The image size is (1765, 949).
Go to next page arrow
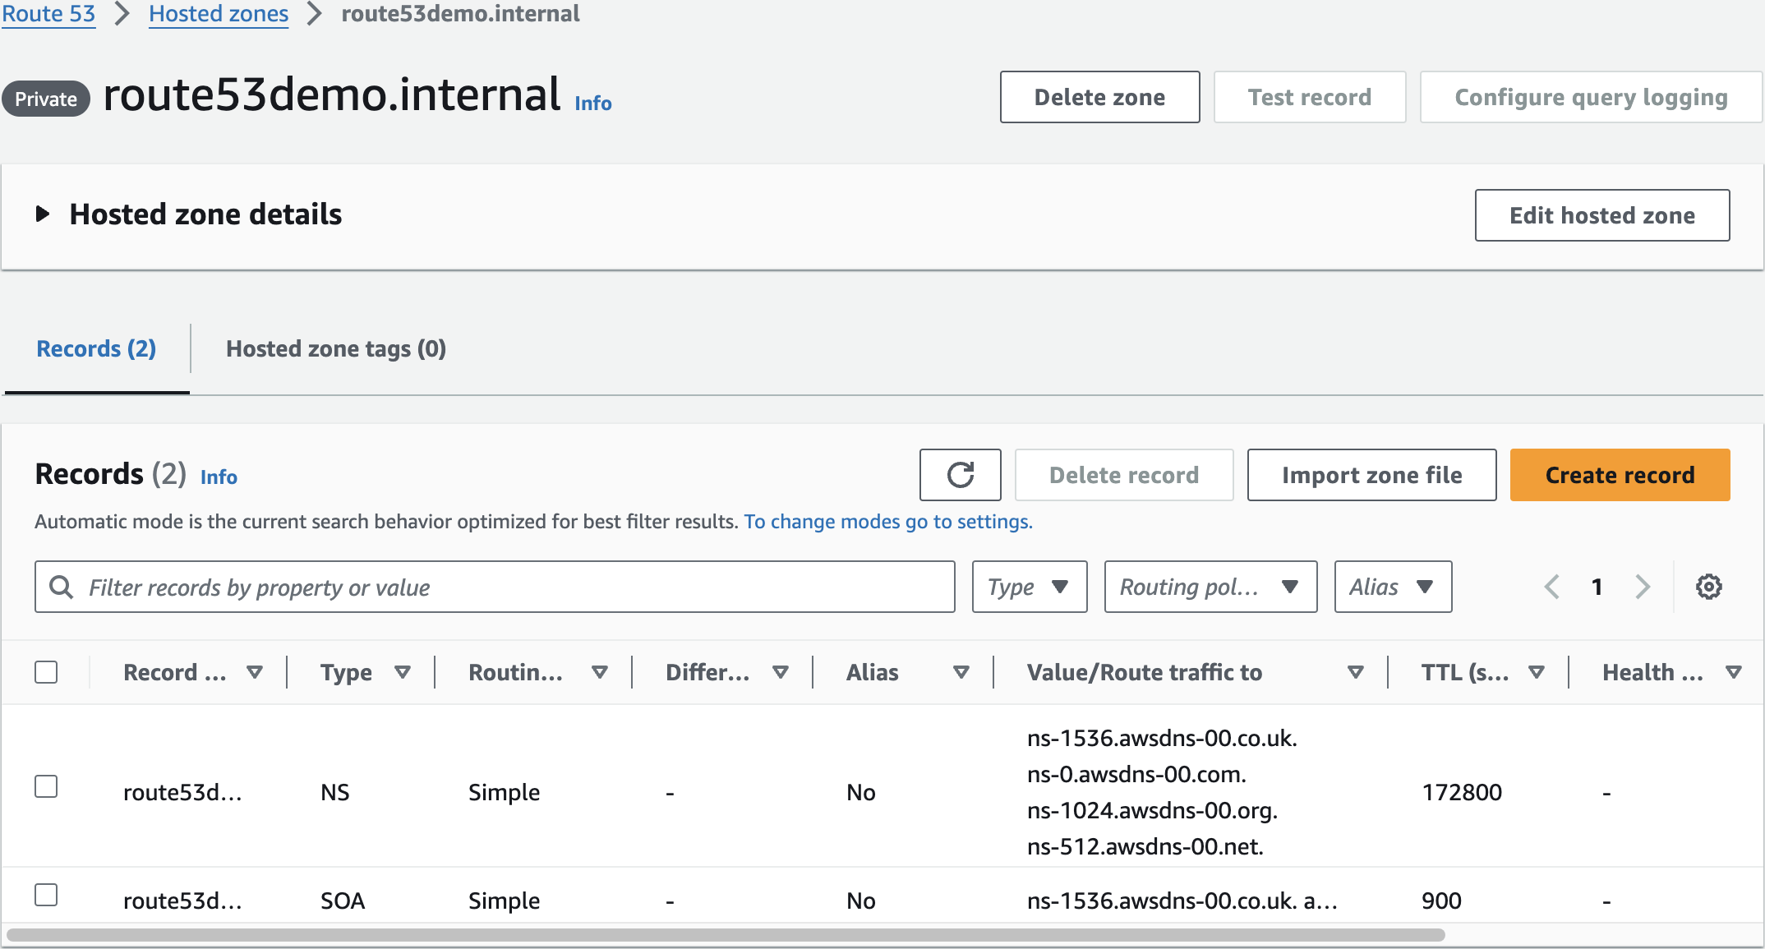[x=1643, y=587]
